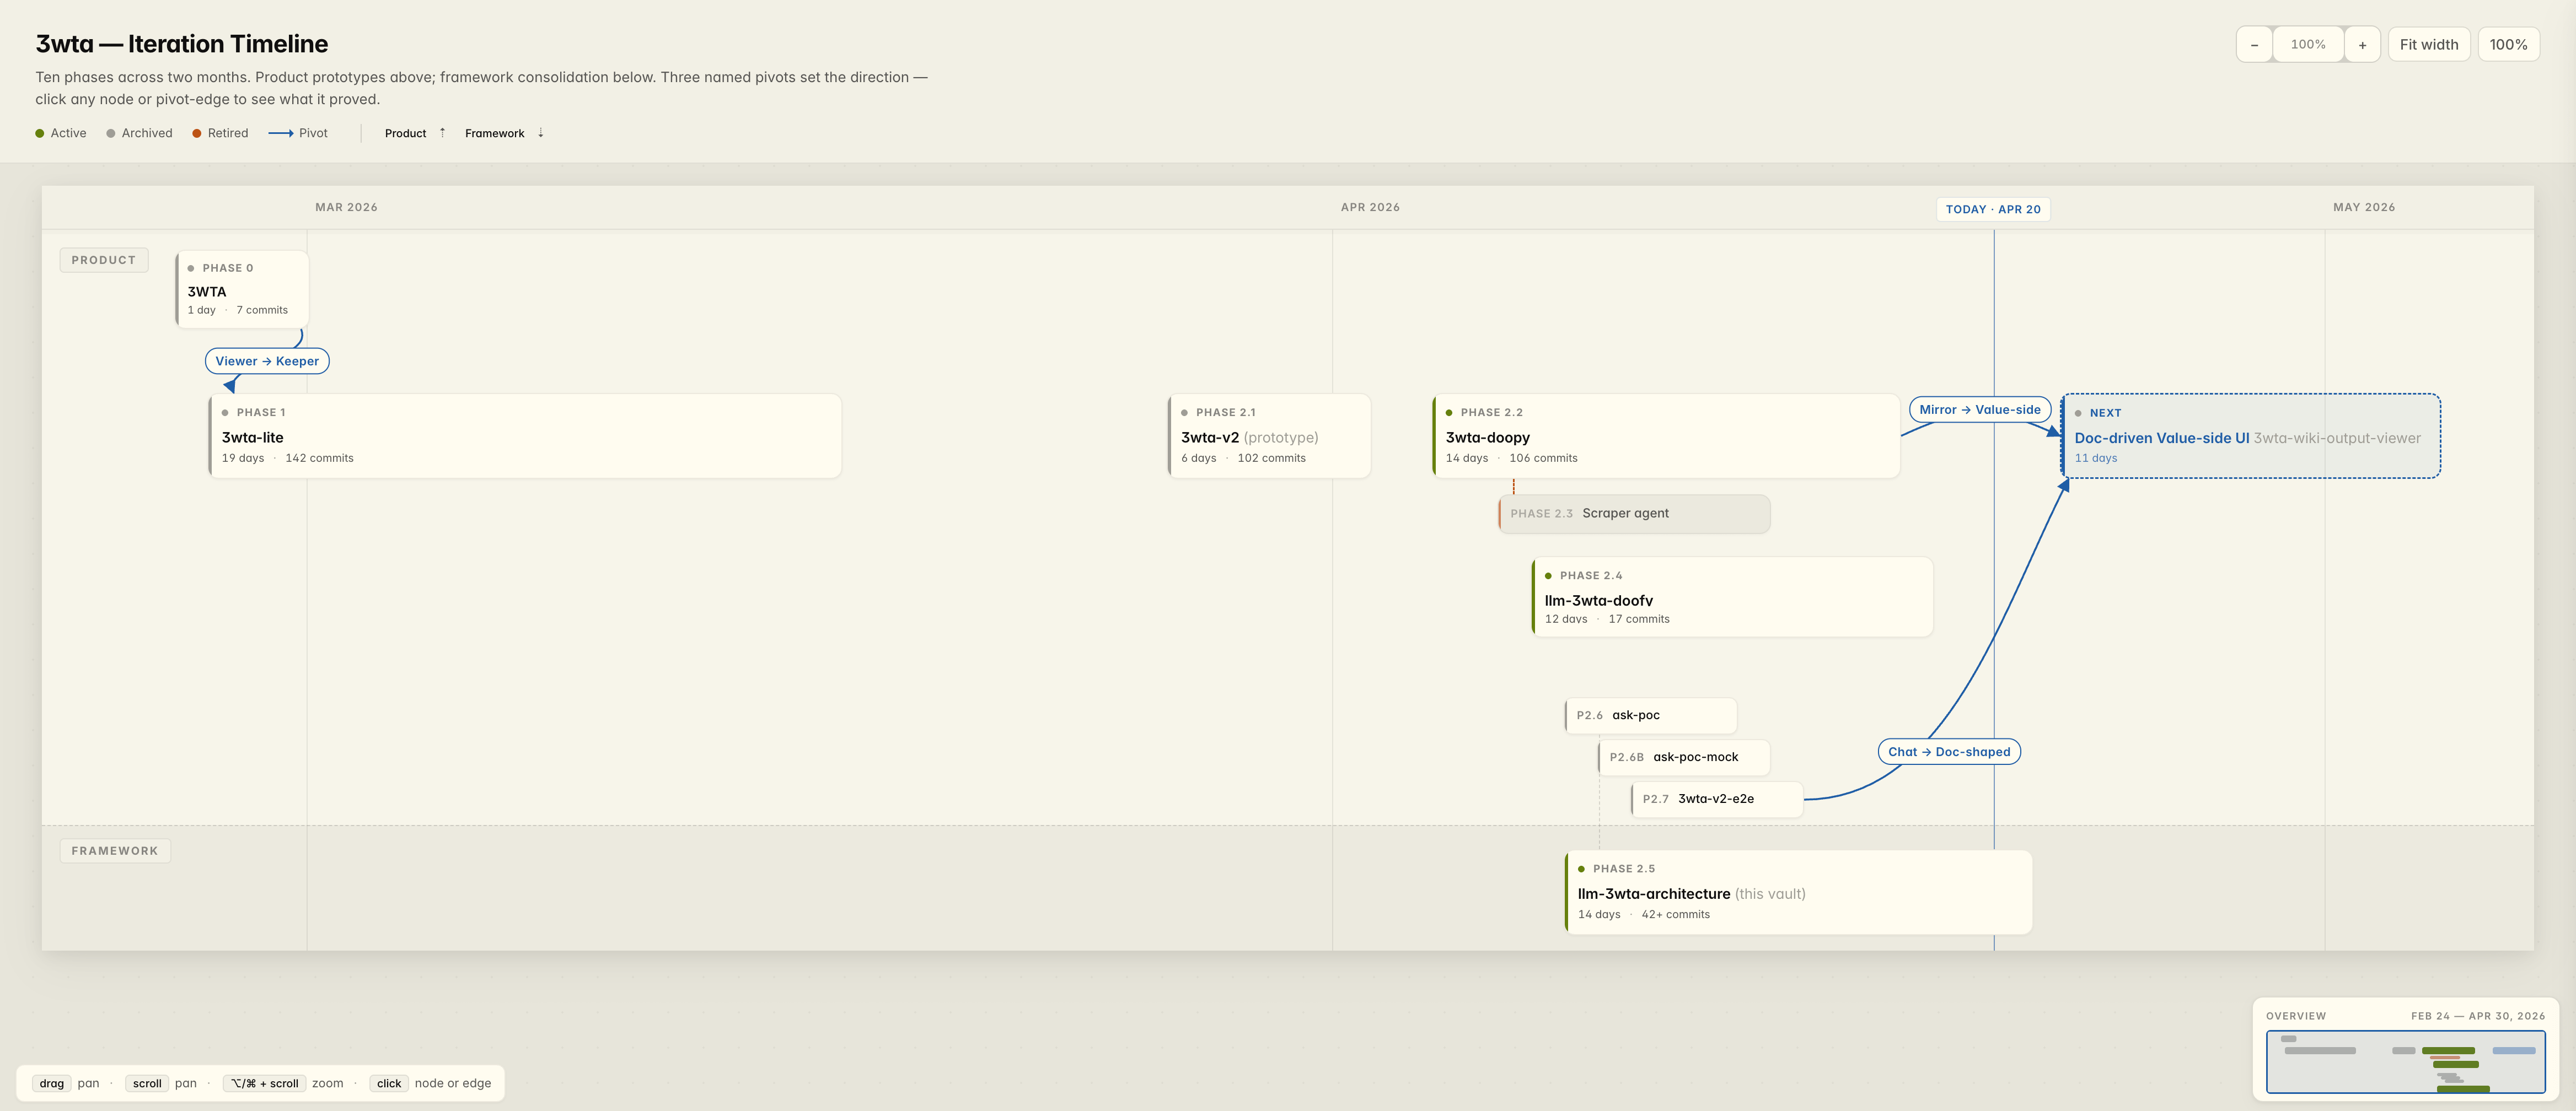Click the 106 commits text on Phase 2.2
The image size is (2576, 1111).
[1543, 459]
